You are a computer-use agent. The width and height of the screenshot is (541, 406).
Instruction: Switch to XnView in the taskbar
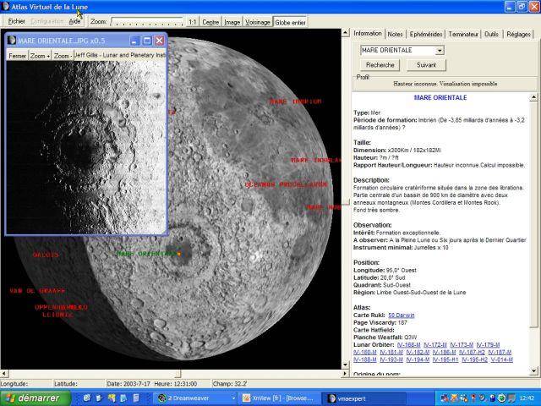[x=280, y=398]
